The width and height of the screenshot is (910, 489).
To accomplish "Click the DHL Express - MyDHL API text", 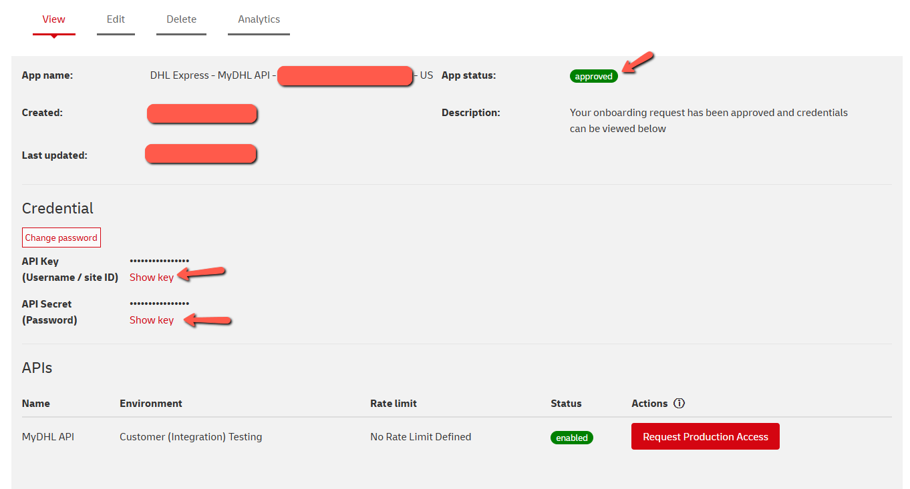I will click(x=213, y=75).
